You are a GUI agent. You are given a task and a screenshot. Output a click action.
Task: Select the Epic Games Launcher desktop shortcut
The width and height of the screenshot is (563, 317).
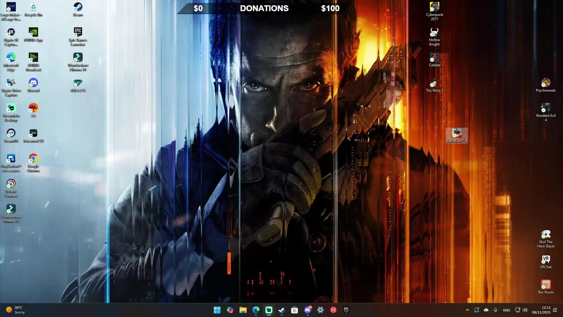78,37
